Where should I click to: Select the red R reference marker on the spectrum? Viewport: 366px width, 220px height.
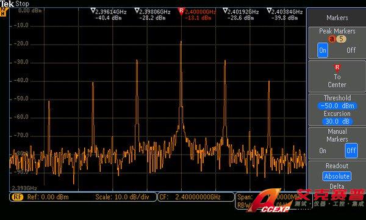click(x=181, y=11)
